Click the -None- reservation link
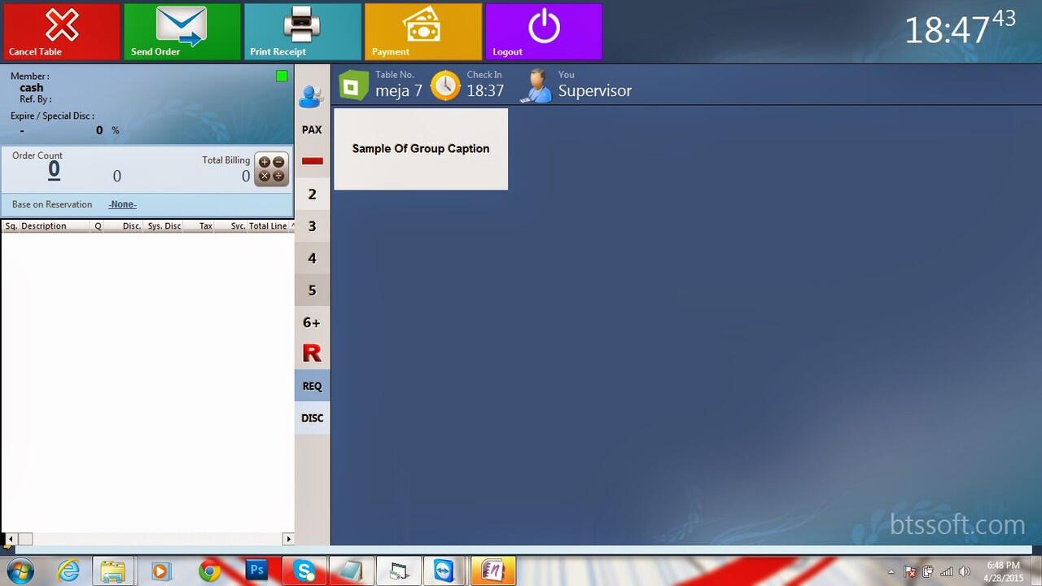 122,204
